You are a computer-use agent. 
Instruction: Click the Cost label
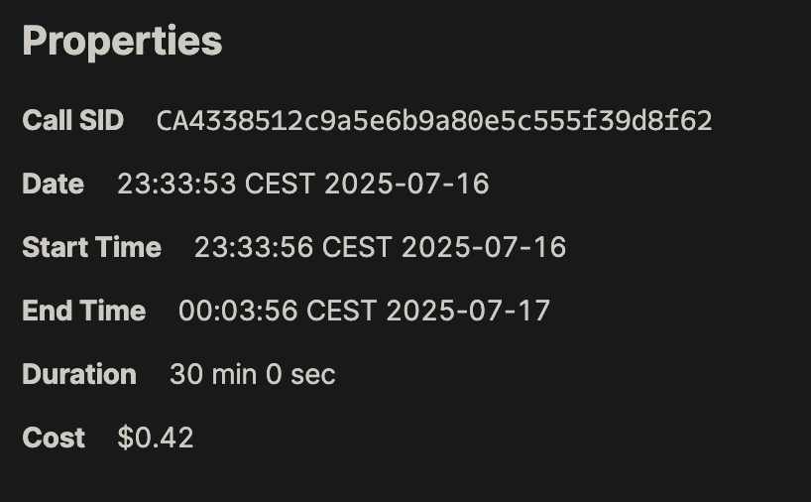point(54,438)
